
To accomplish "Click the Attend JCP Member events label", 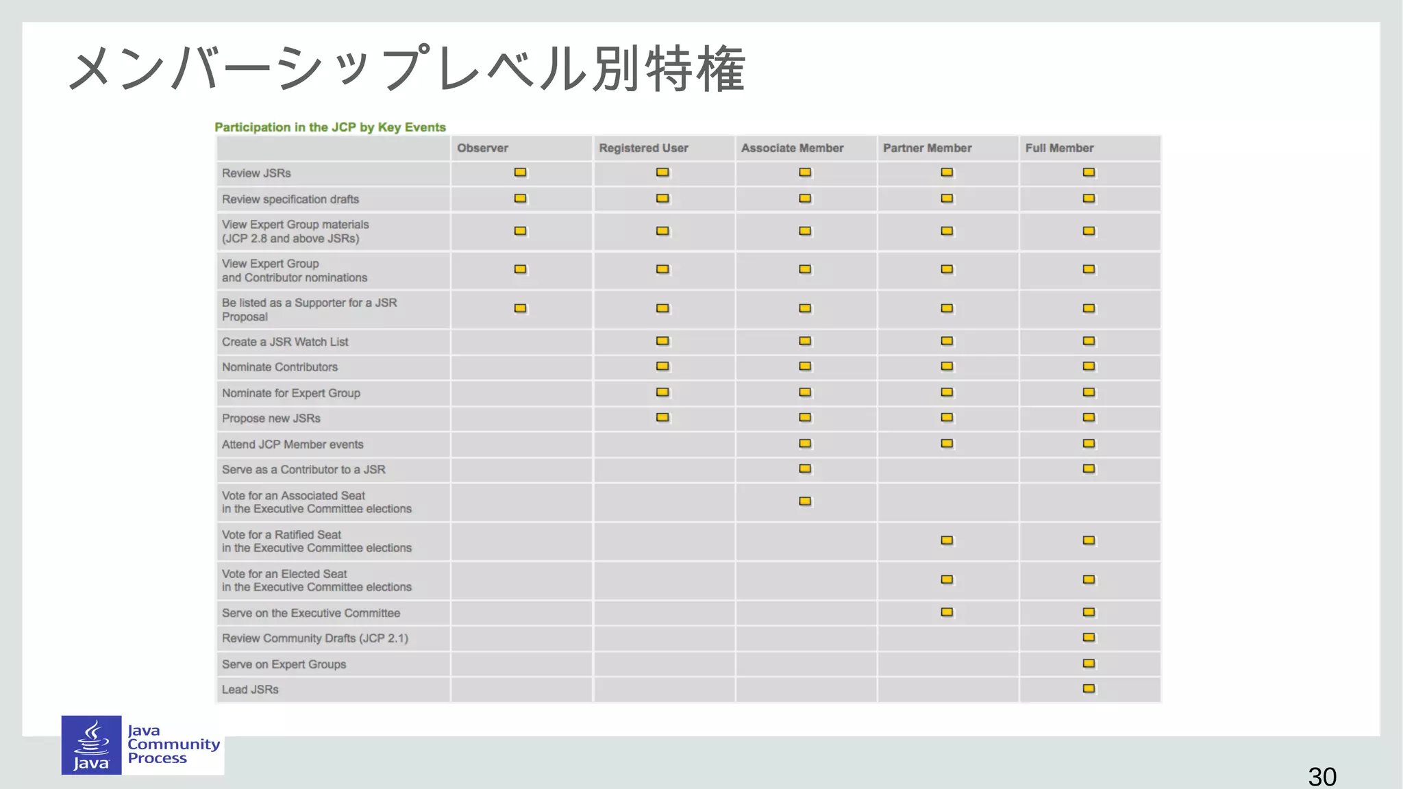I will (293, 444).
